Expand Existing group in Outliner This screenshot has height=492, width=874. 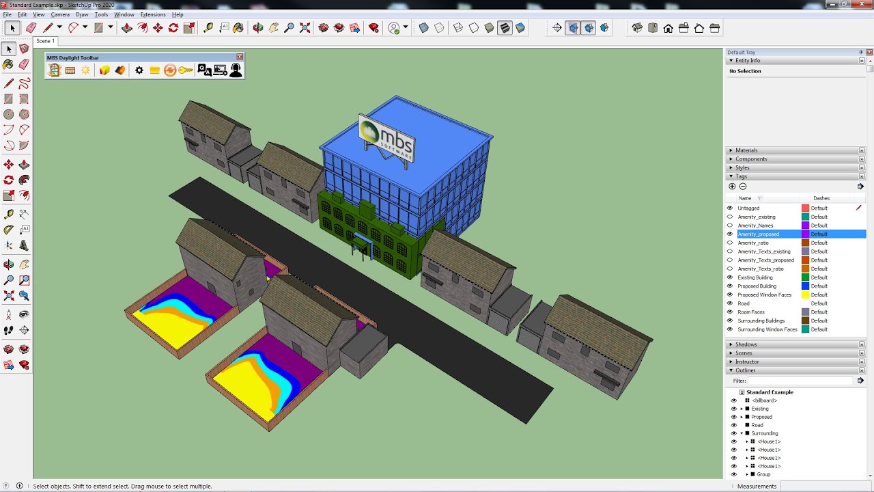click(742, 409)
